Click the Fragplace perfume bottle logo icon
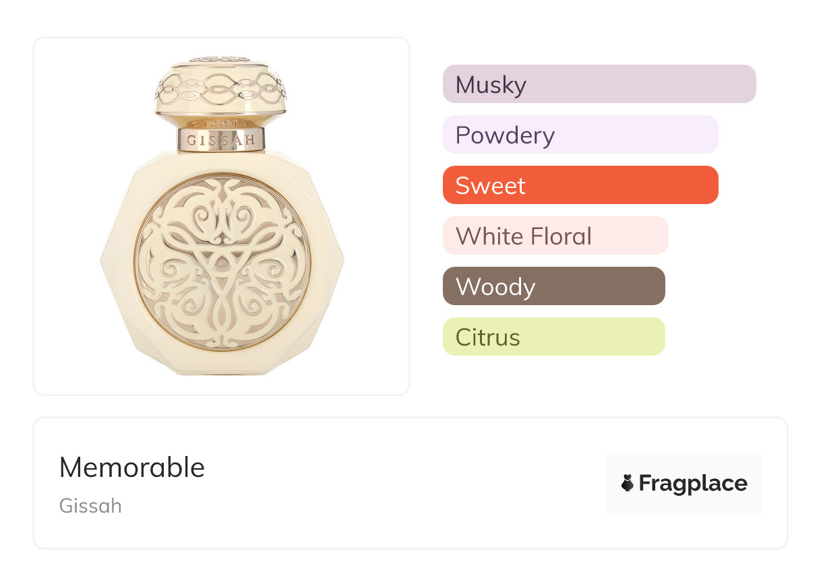 tap(628, 483)
